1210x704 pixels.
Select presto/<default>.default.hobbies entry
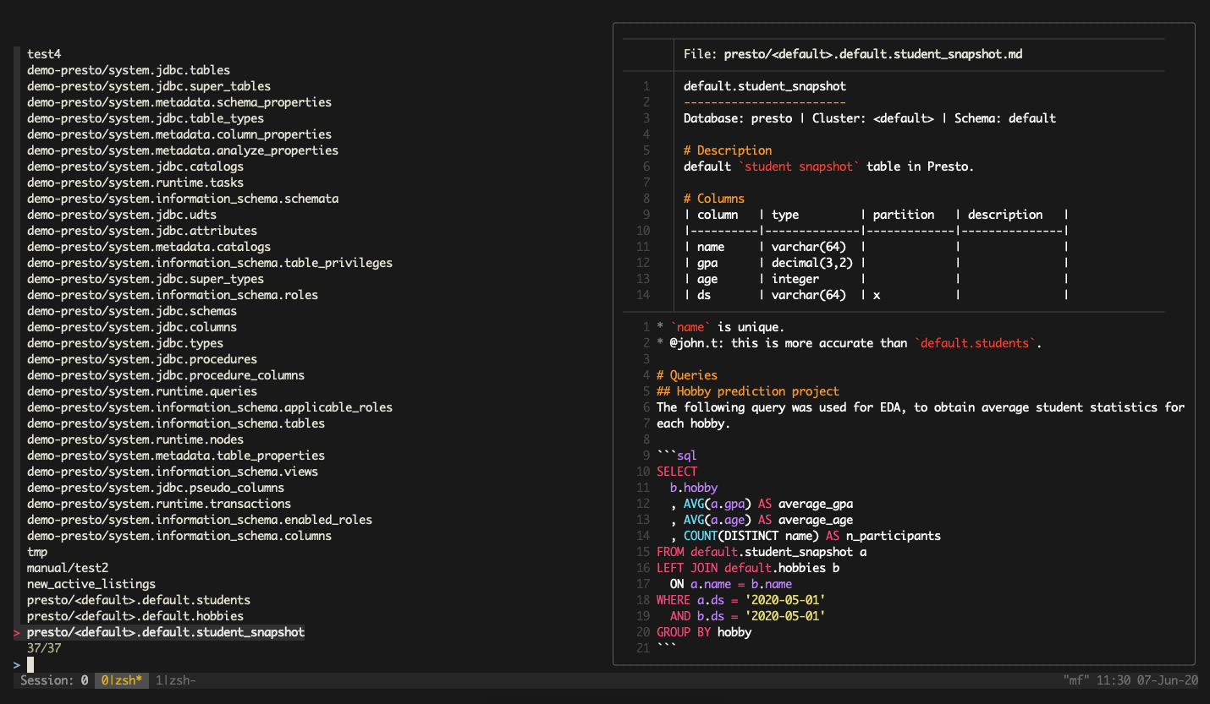[135, 616]
